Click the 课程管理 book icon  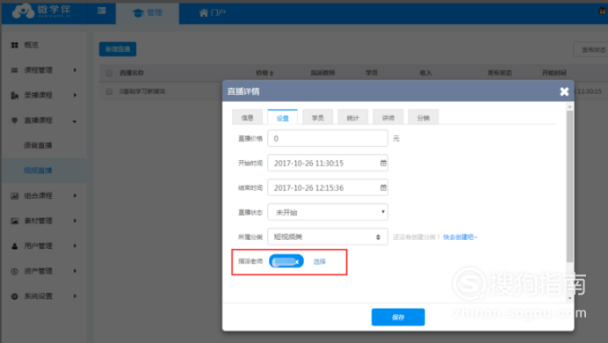(x=15, y=70)
